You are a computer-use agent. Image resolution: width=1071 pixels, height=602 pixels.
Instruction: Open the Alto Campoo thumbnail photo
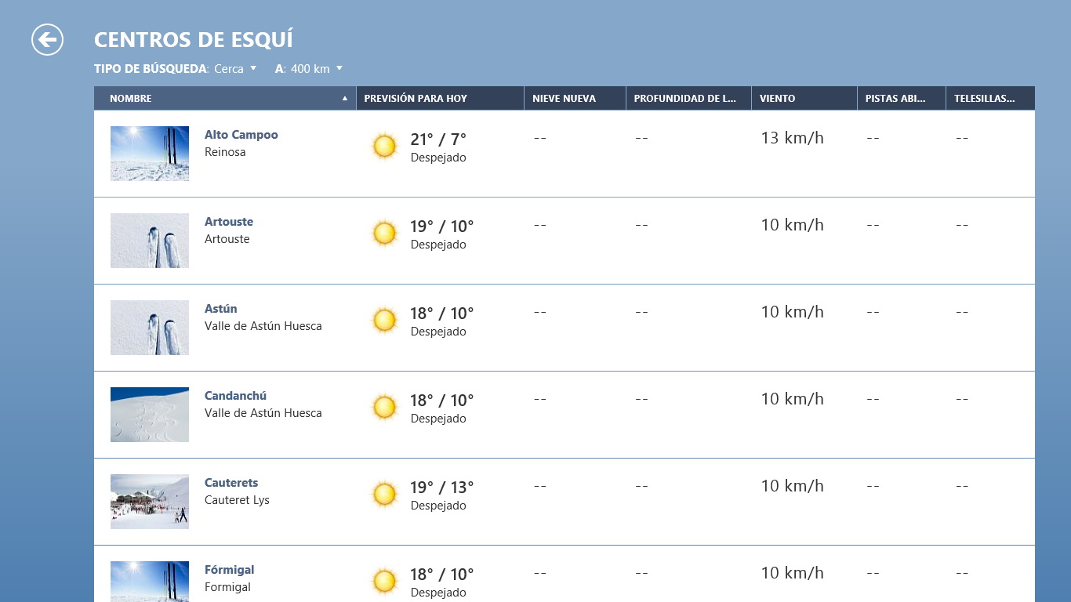pos(150,154)
